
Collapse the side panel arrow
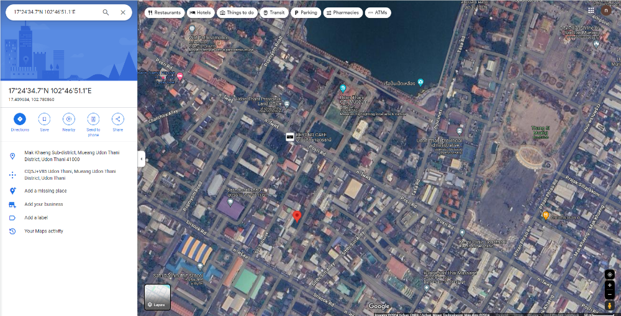pyautogui.click(x=142, y=159)
